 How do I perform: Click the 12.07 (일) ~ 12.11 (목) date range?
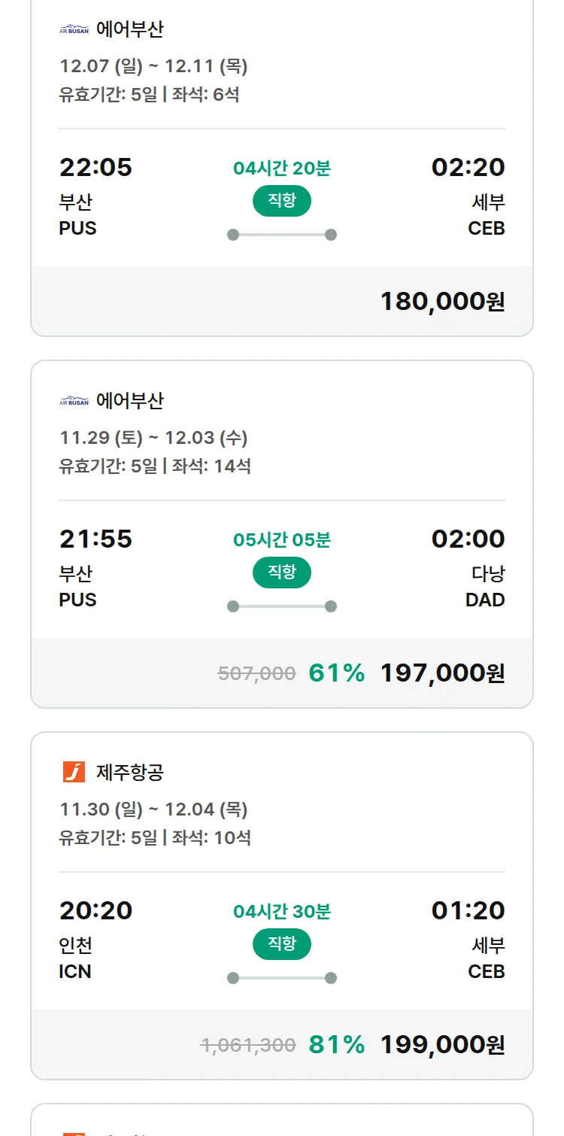tap(153, 67)
